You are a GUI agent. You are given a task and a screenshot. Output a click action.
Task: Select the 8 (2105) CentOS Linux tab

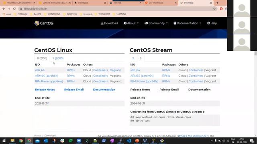point(42,58)
